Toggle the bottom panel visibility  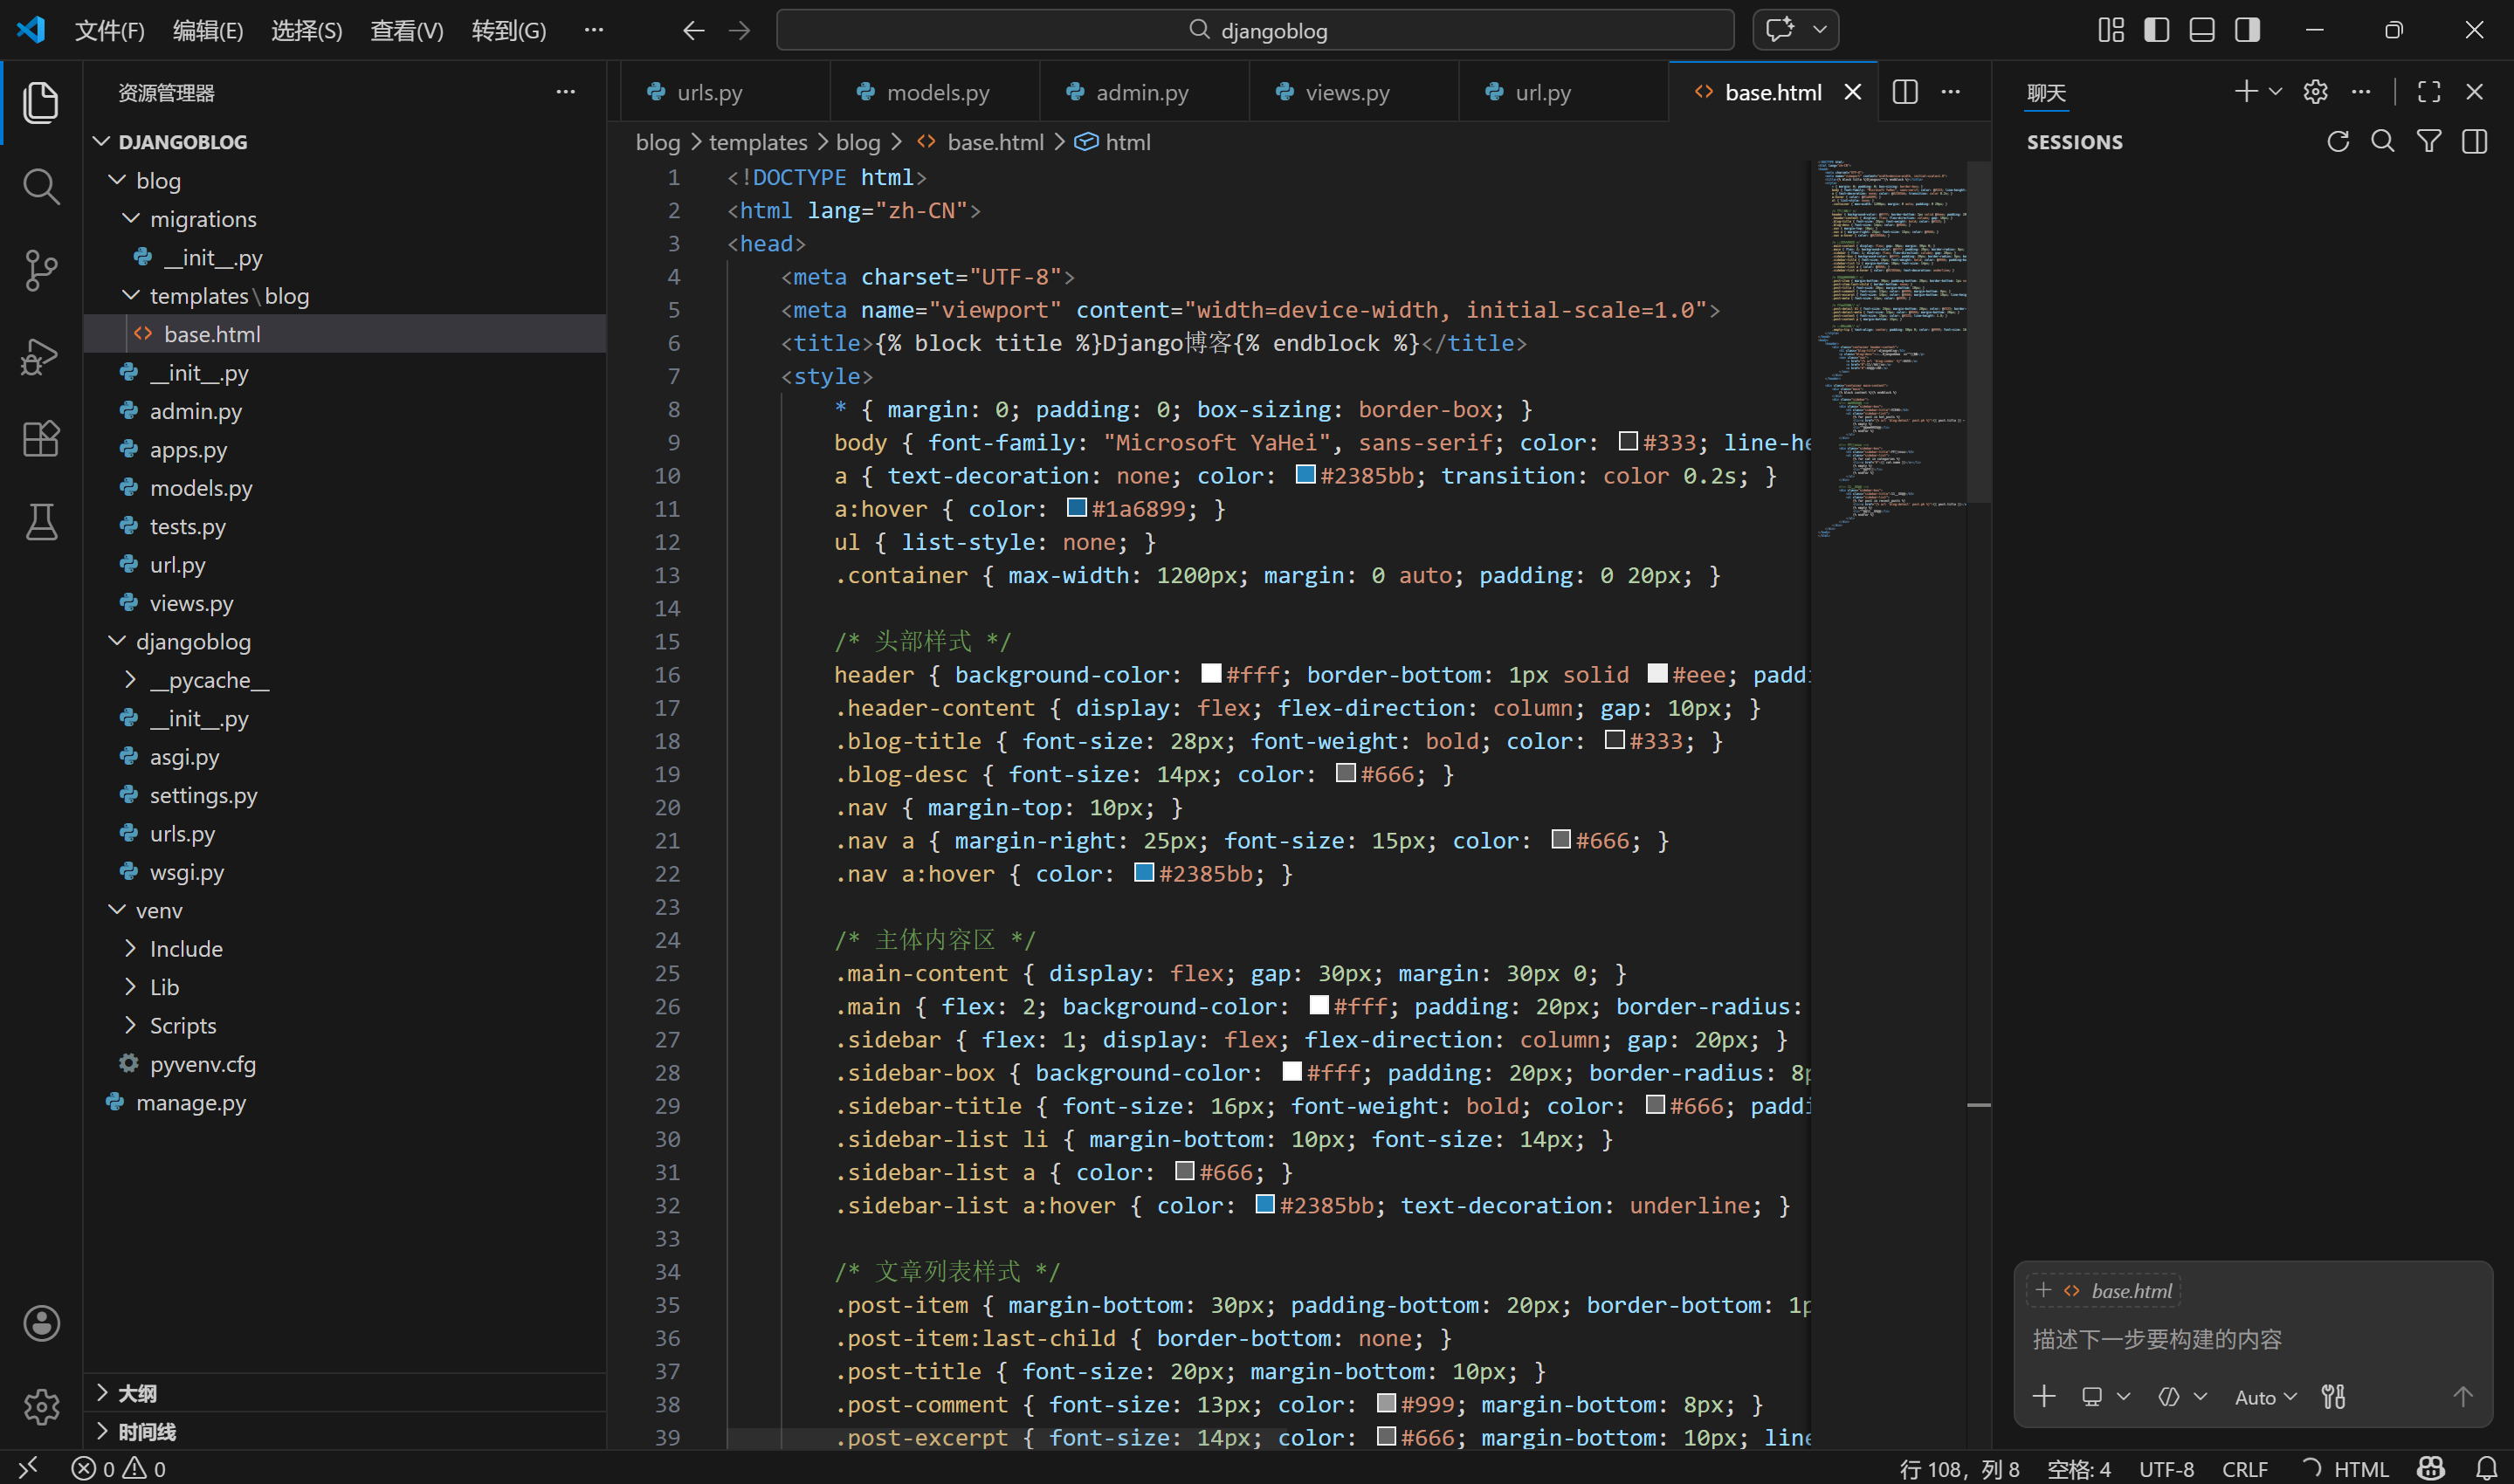(2201, 30)
